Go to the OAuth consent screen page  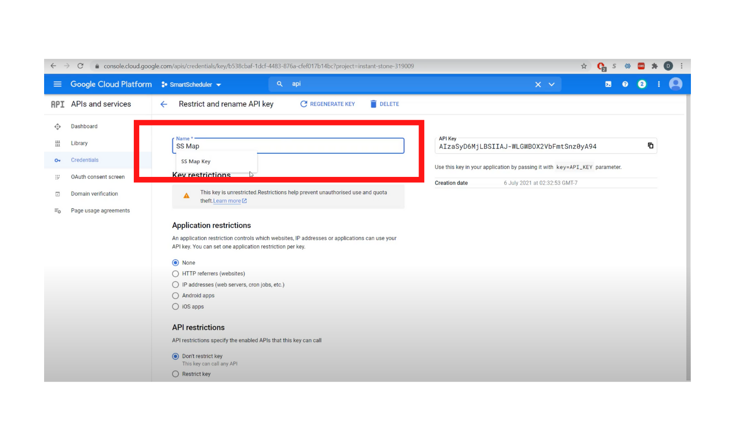point(98,177)
